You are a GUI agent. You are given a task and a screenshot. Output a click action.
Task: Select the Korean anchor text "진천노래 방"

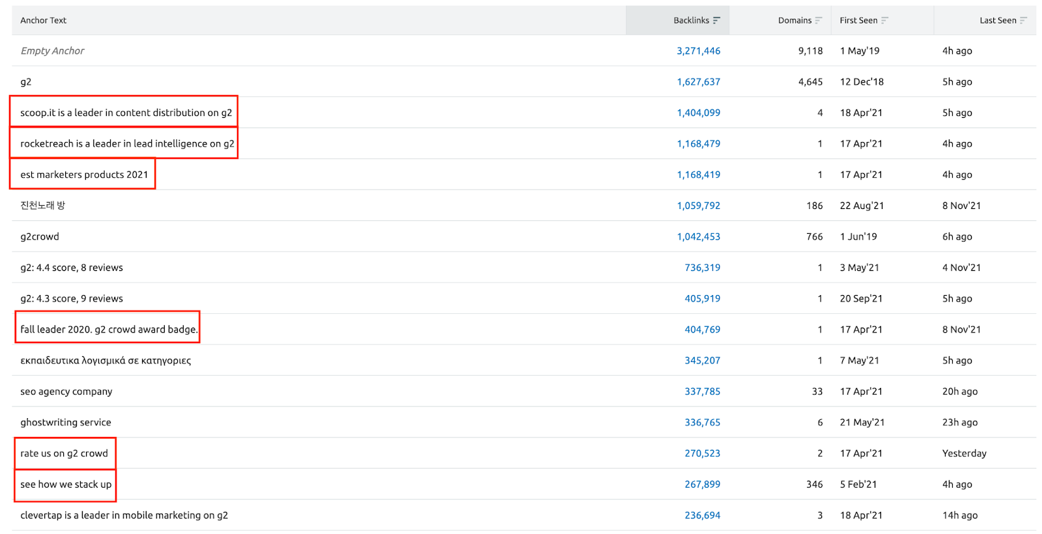(42, 206)
